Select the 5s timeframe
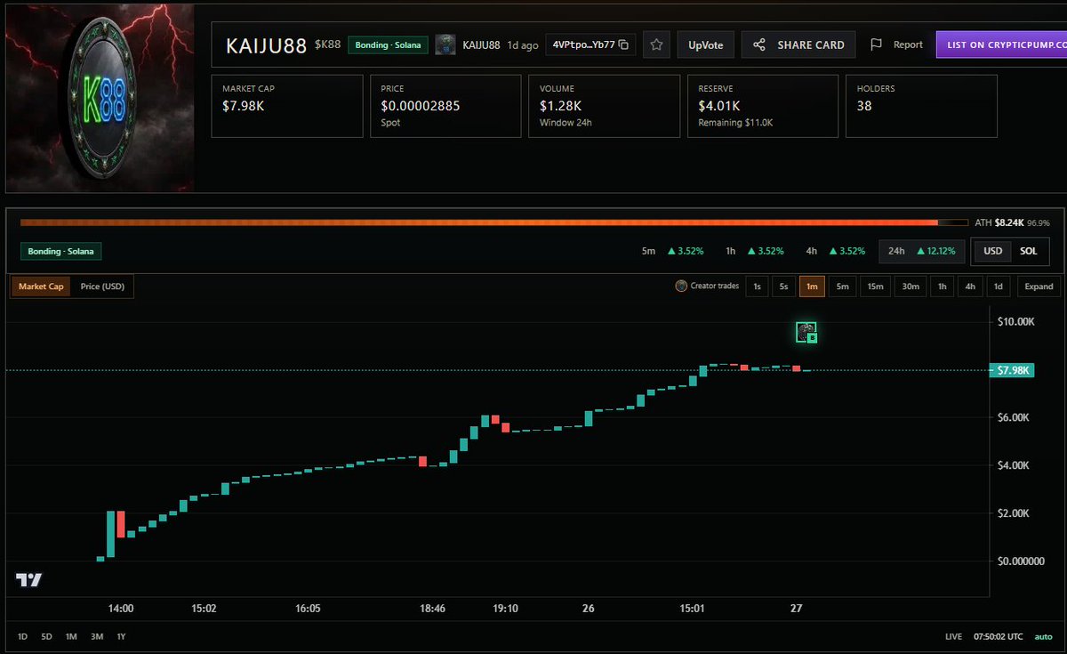Screen dimensions: 1067x654 click(783, 287)
